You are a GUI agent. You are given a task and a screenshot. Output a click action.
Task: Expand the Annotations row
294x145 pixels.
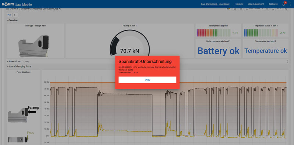14,61
